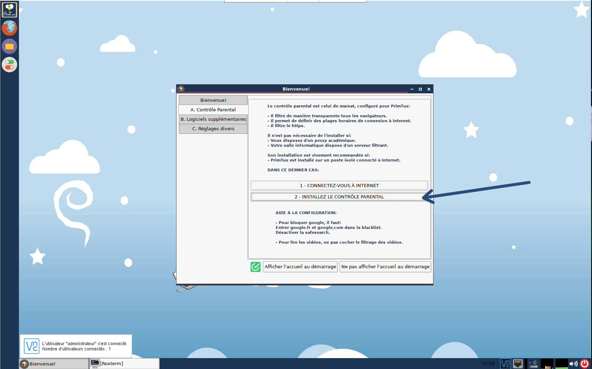Click the Bienvenue window title icon
Screen dimensions: 592x369
pyautogui.click(x=181, y=89)
